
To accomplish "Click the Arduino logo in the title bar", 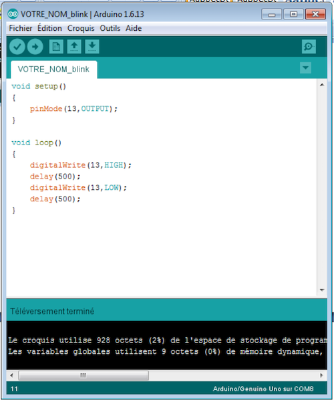I will click(x=13, y=14).
